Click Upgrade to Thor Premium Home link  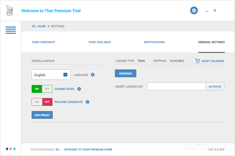[x=88, y=149]
